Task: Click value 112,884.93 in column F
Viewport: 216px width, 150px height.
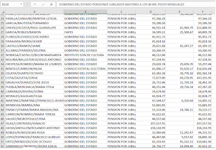Action: coord(204,28)
